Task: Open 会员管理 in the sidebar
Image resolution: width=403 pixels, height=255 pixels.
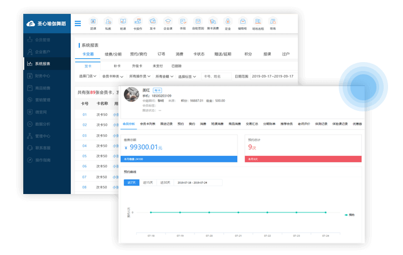Action: (46, 39)
